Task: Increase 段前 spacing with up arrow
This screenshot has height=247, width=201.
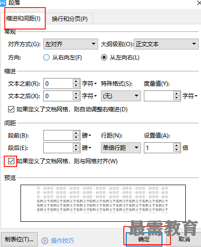Action: [76, 133]
